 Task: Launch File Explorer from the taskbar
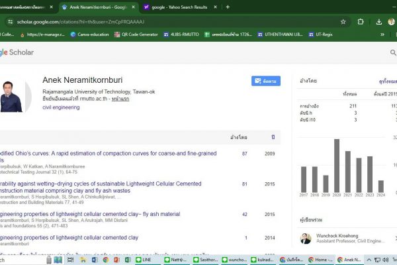pos(83,260)
